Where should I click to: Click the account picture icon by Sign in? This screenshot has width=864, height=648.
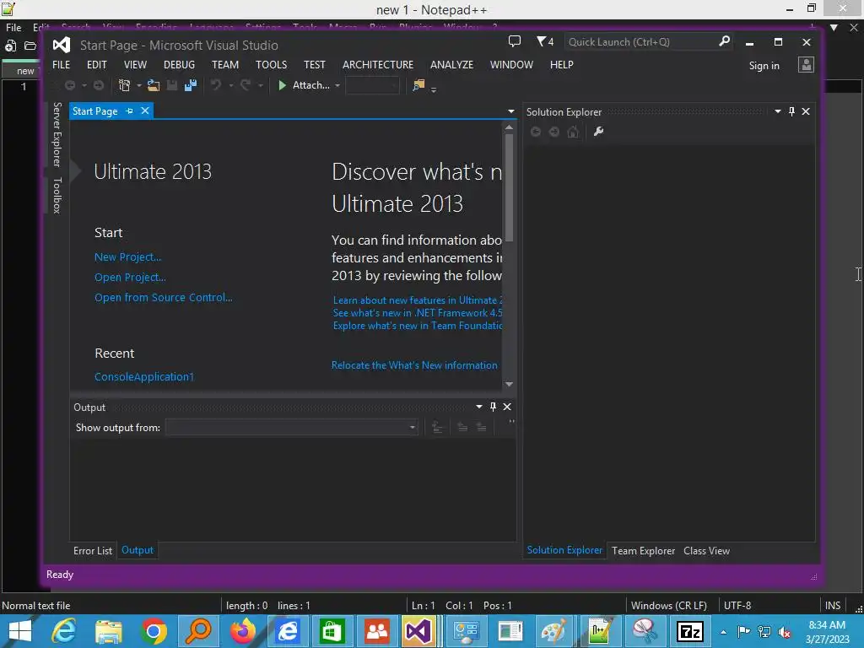tap(806, 65)
